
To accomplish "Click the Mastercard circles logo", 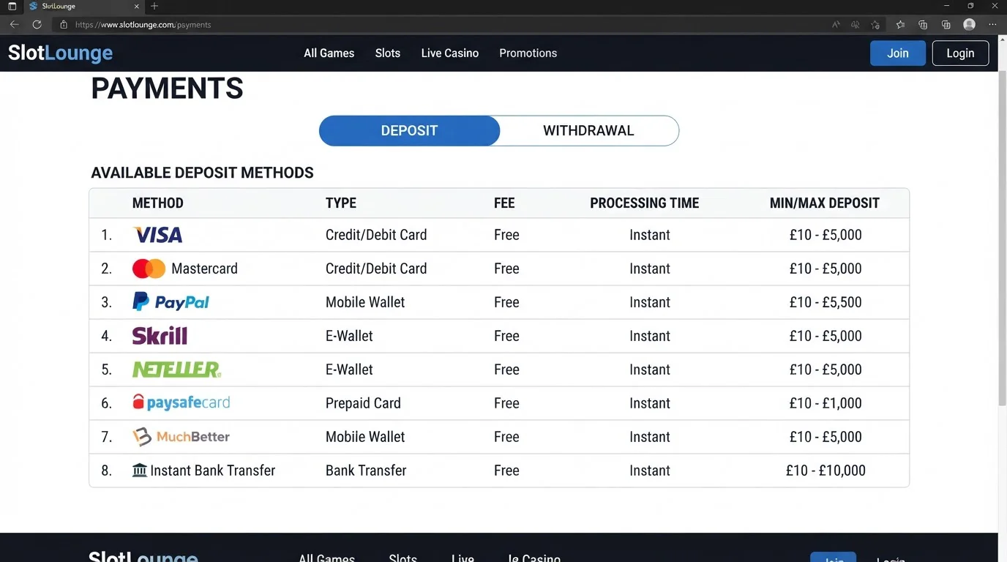I will click(149, 269).
